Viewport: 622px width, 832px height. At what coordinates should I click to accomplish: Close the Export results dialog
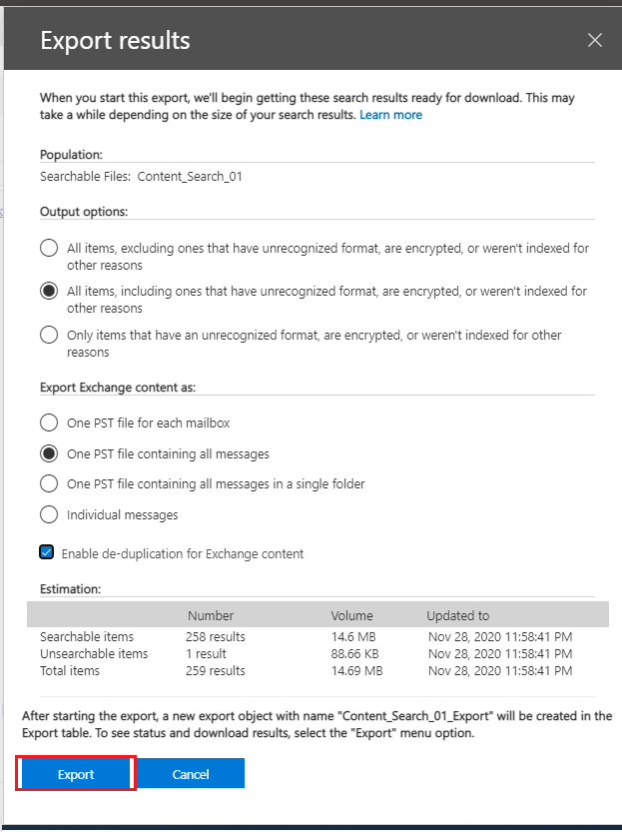click(595, 40)
